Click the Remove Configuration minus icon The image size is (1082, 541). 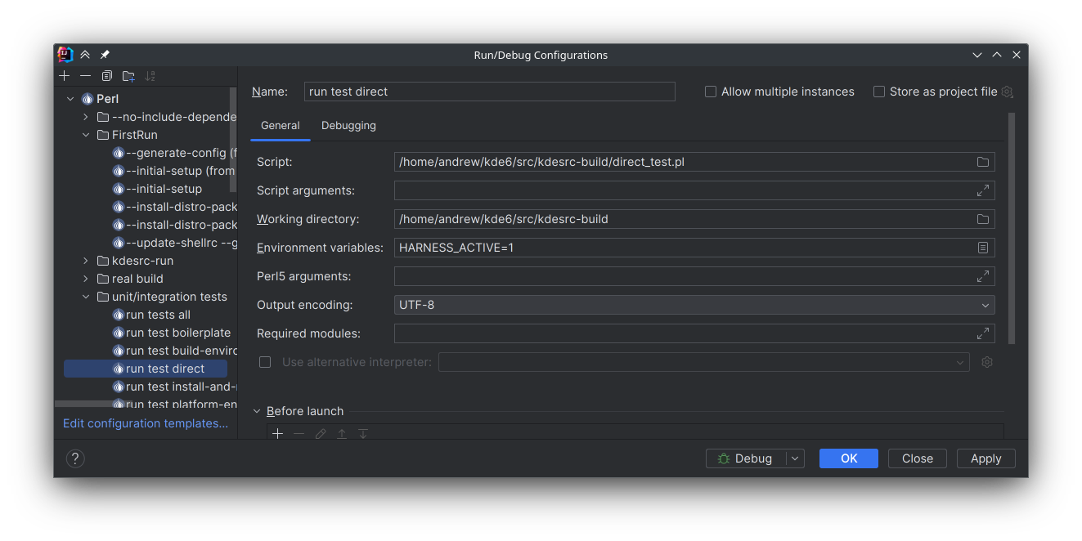(x=85, y=76)
